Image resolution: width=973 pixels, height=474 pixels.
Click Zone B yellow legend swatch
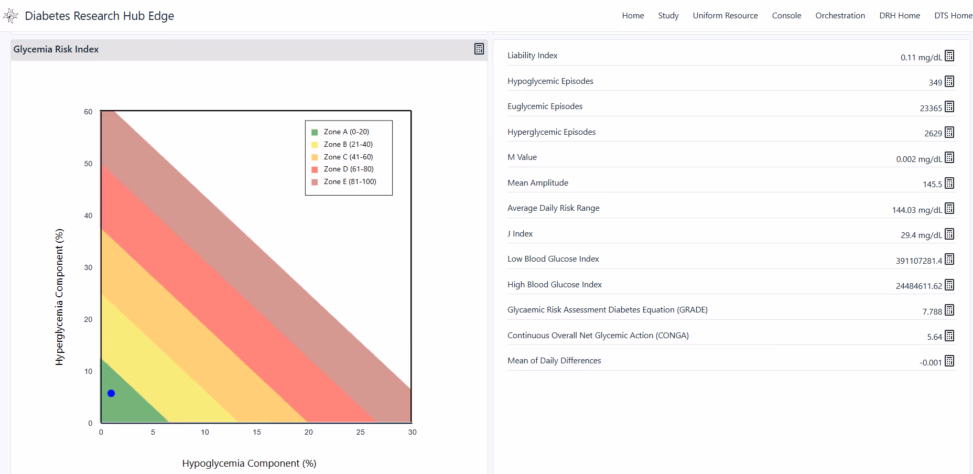pos(315,145)
